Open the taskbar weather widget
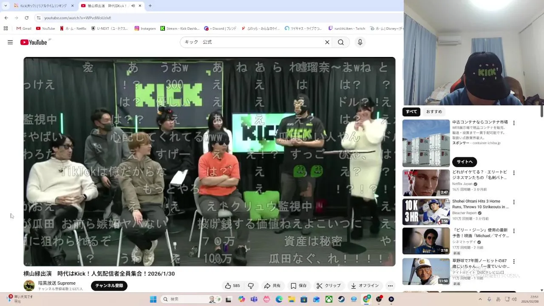544x306 pixels. point(20,299)
